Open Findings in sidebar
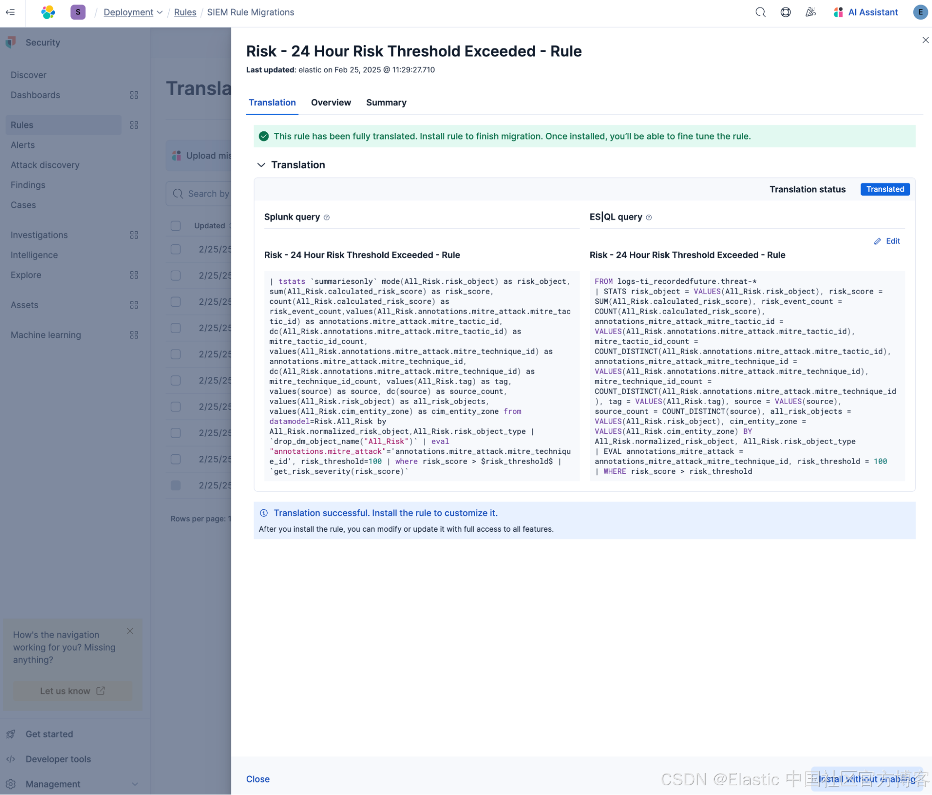Image resolution: width=932 pixels, height=795 pixels. click(28, 185)
